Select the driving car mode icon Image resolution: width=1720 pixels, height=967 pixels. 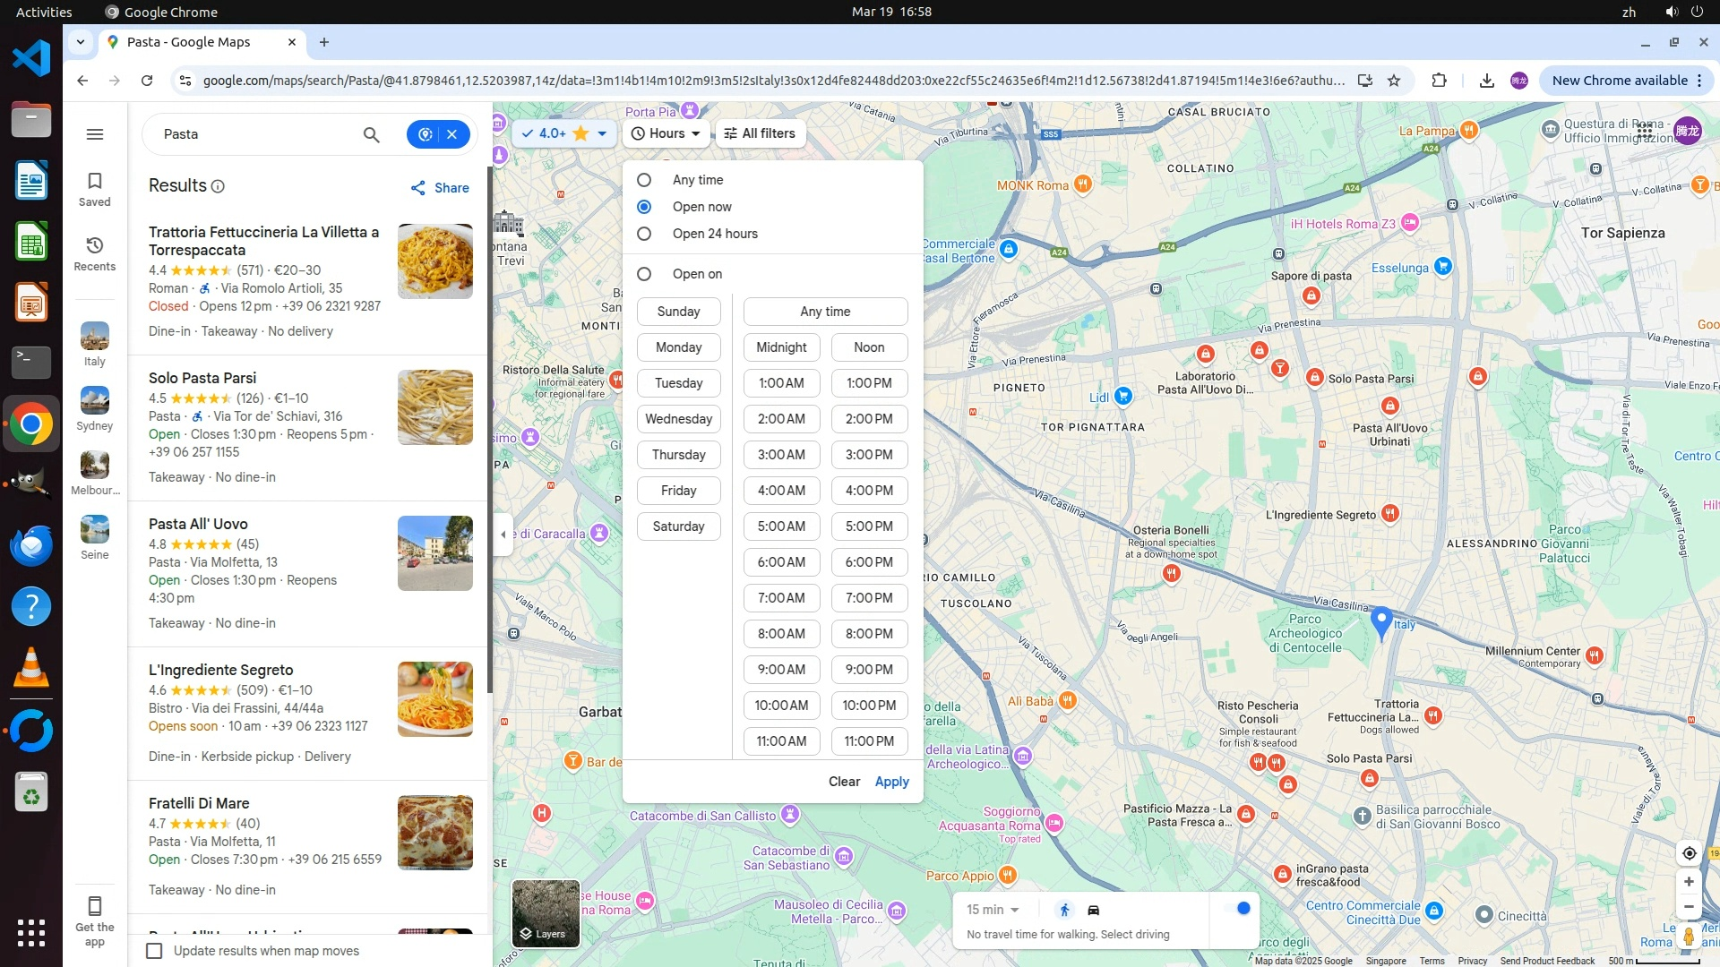point(1093,910)
